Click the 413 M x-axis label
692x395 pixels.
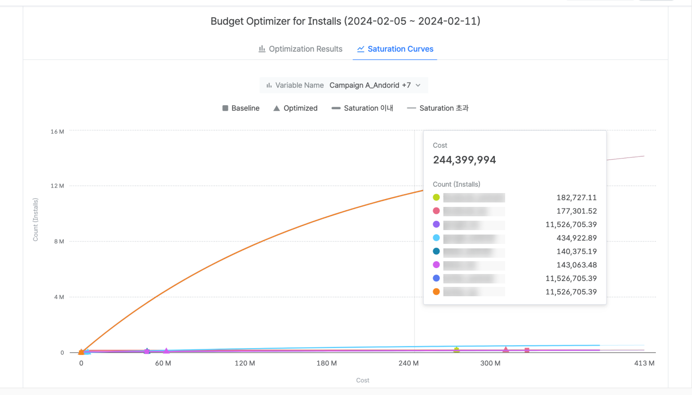pos(645,363)
